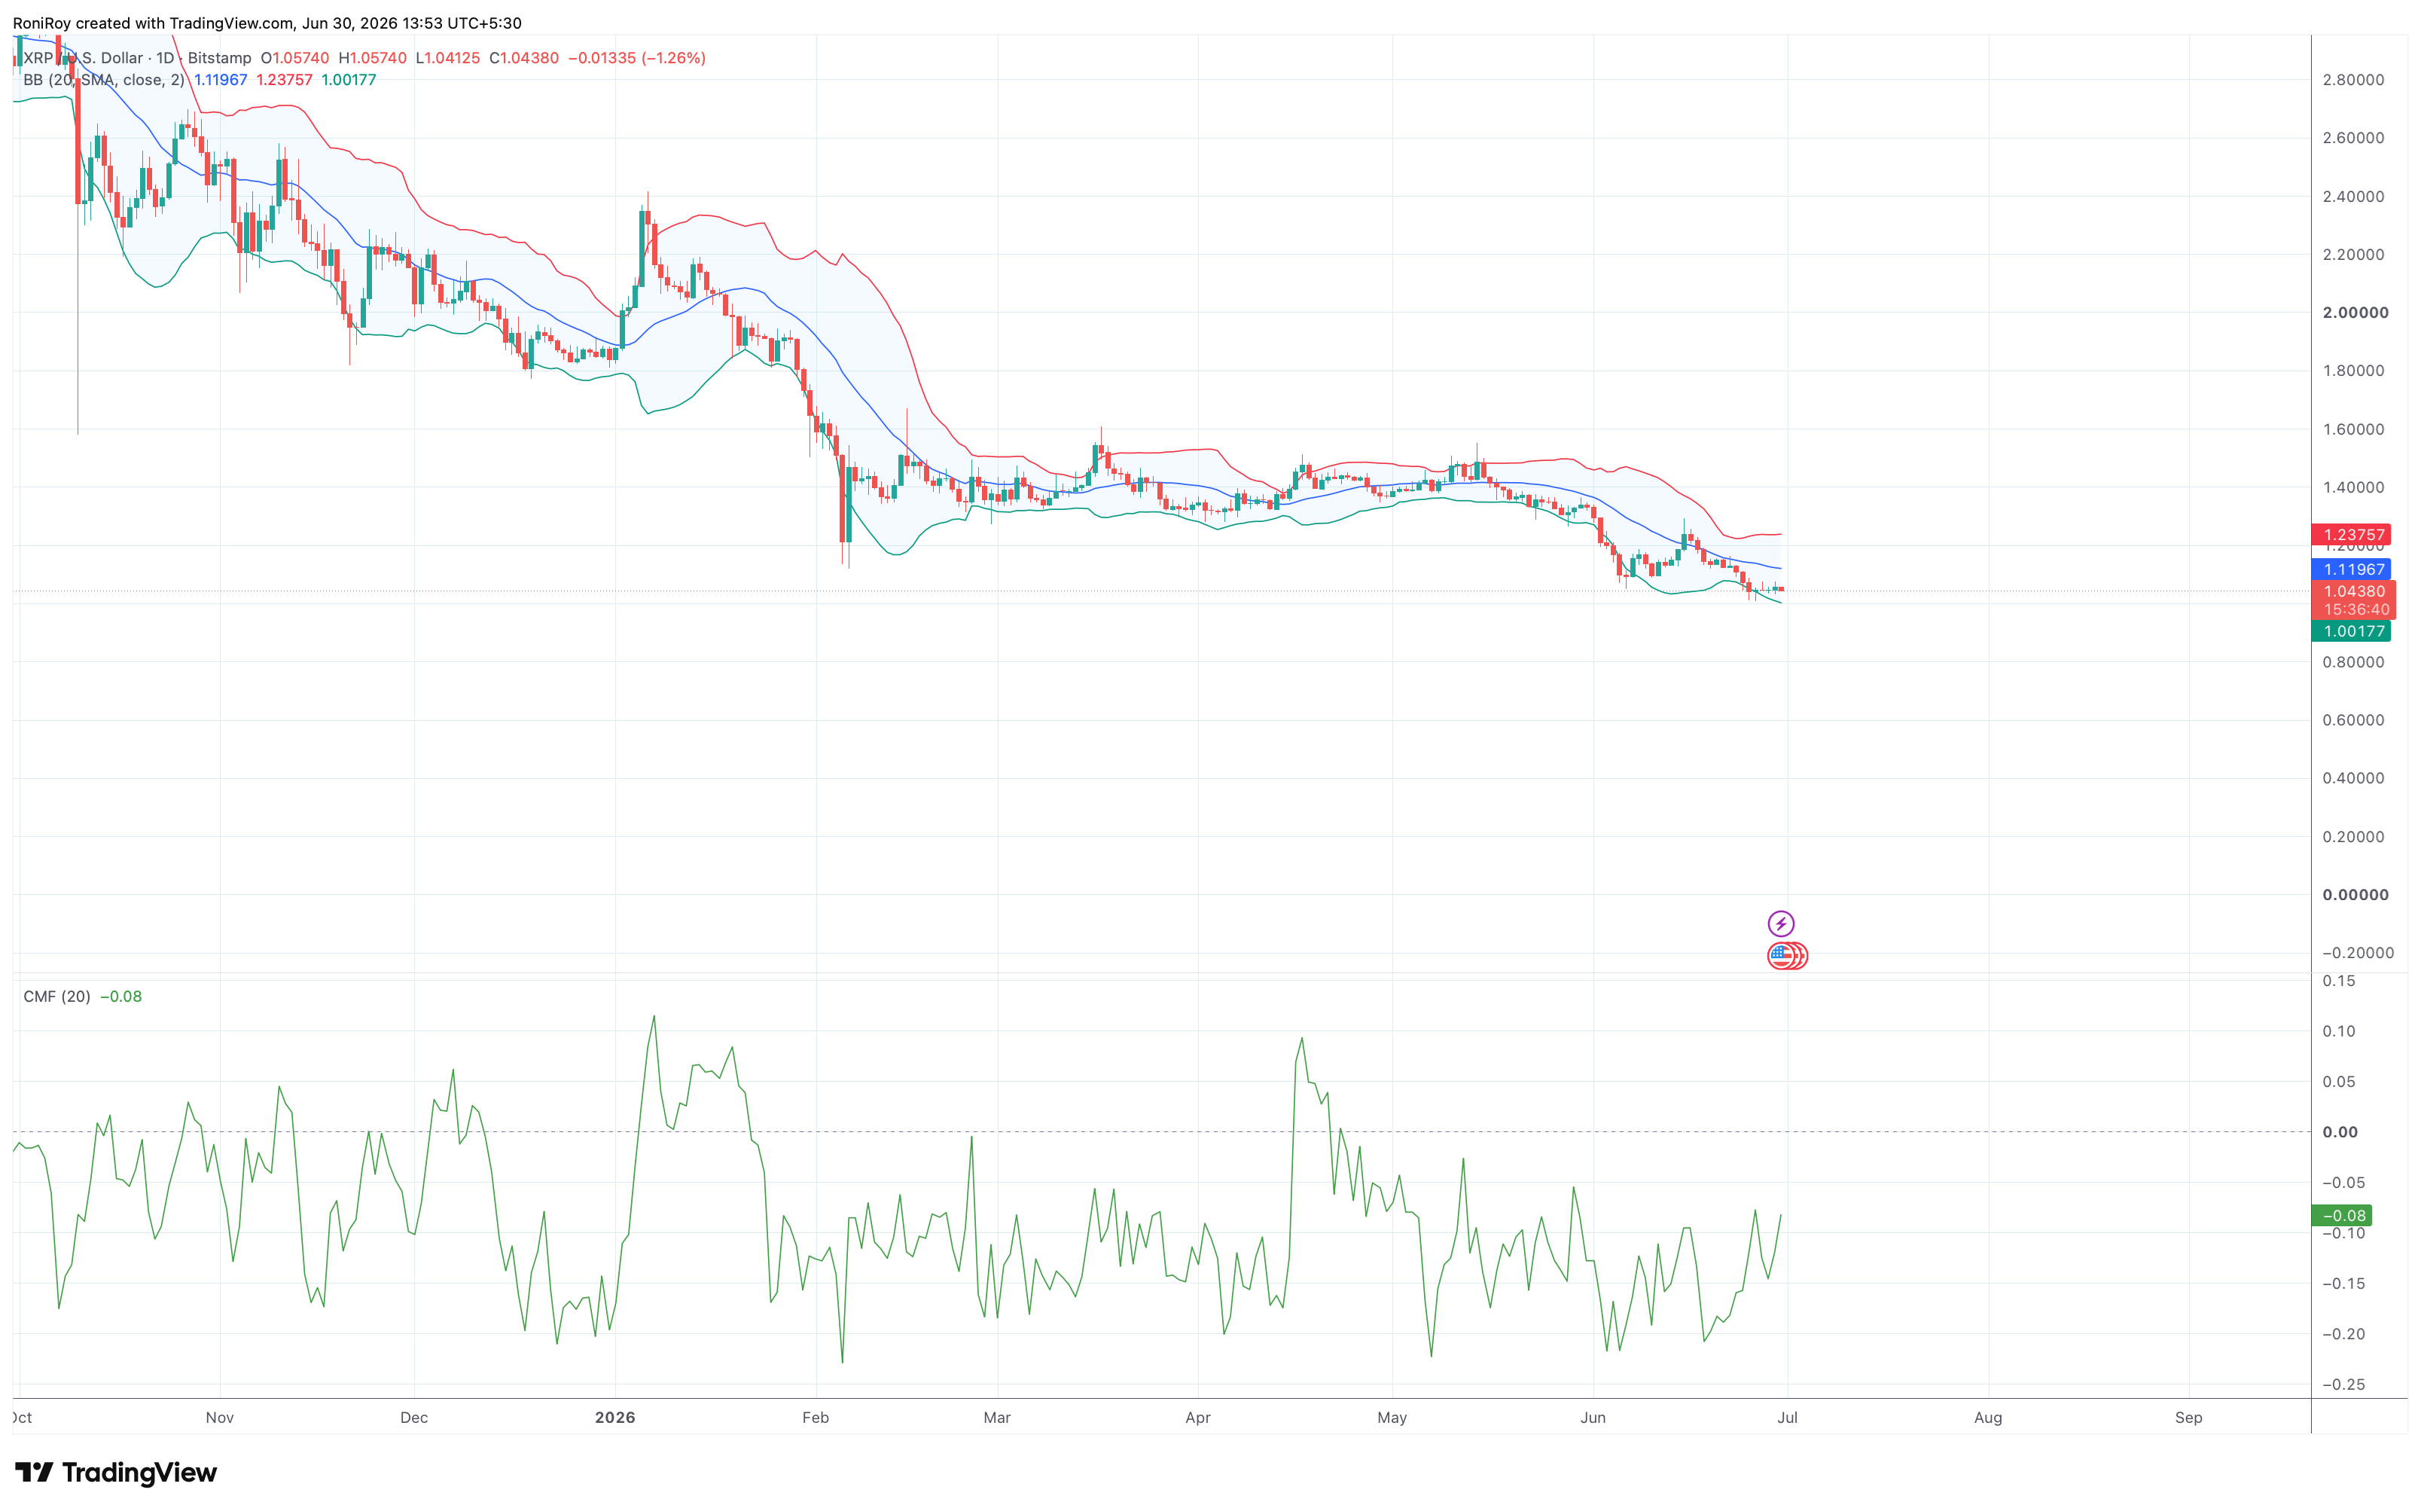Click the 0.05 label on CMF axis

[2339, 1082]
